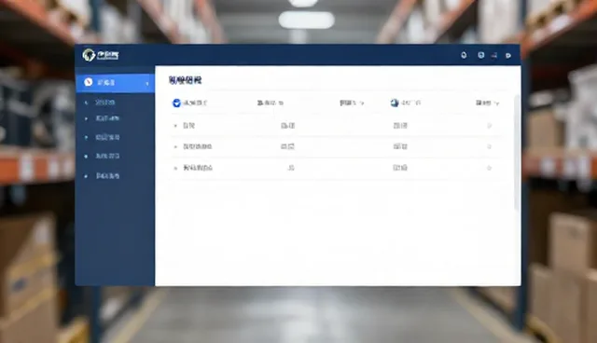The height and width of the screenshot is (343, 597).
Task: Open the fourth sidebar sub-item
Action: pyautogui.click(x=107, y=156)
